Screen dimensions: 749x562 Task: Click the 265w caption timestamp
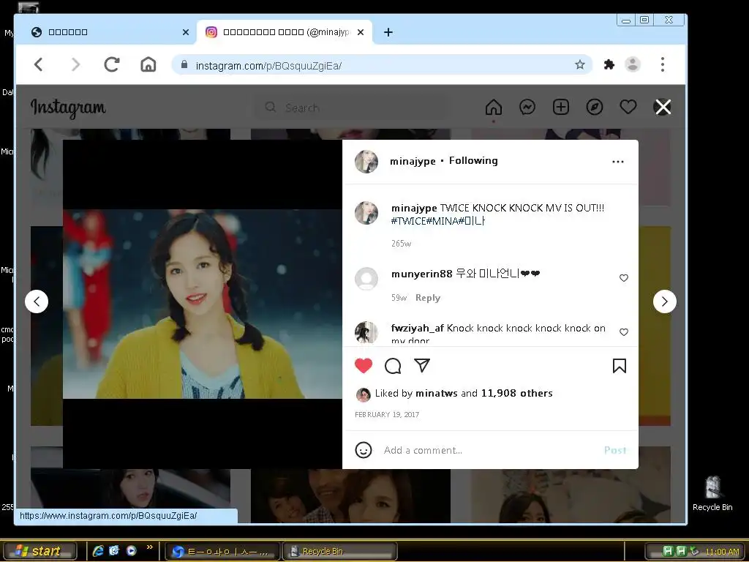click(401, 244)
